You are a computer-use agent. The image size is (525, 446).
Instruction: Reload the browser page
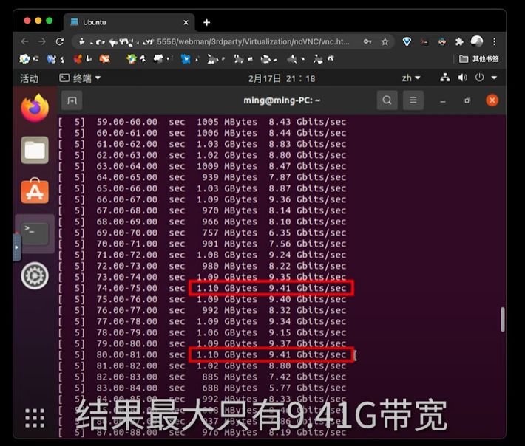60,41
